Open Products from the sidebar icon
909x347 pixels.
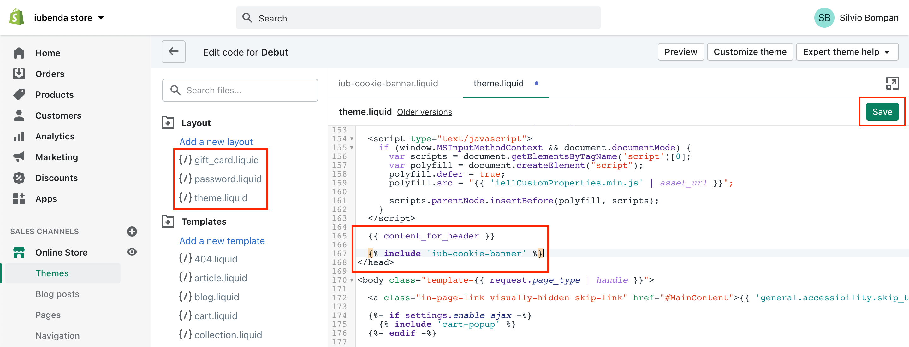(19, 95)
